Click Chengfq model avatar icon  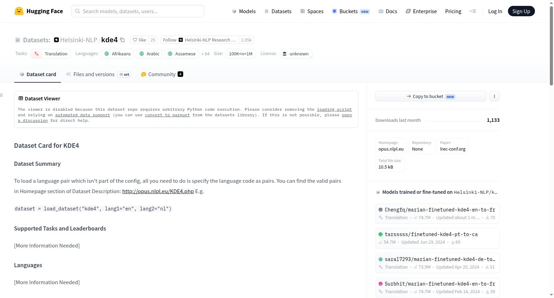pos(381,210)
